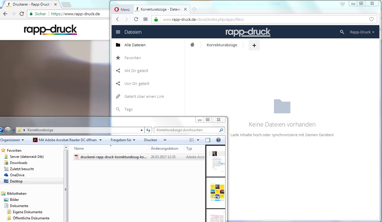Reload the Opera cloud page

pos(136,19)
